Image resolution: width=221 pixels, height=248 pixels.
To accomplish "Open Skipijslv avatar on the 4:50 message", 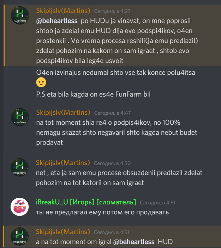I will click(x=19, y=167).
